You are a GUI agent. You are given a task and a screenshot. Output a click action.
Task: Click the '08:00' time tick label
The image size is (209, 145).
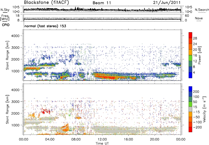coord(76,140)
